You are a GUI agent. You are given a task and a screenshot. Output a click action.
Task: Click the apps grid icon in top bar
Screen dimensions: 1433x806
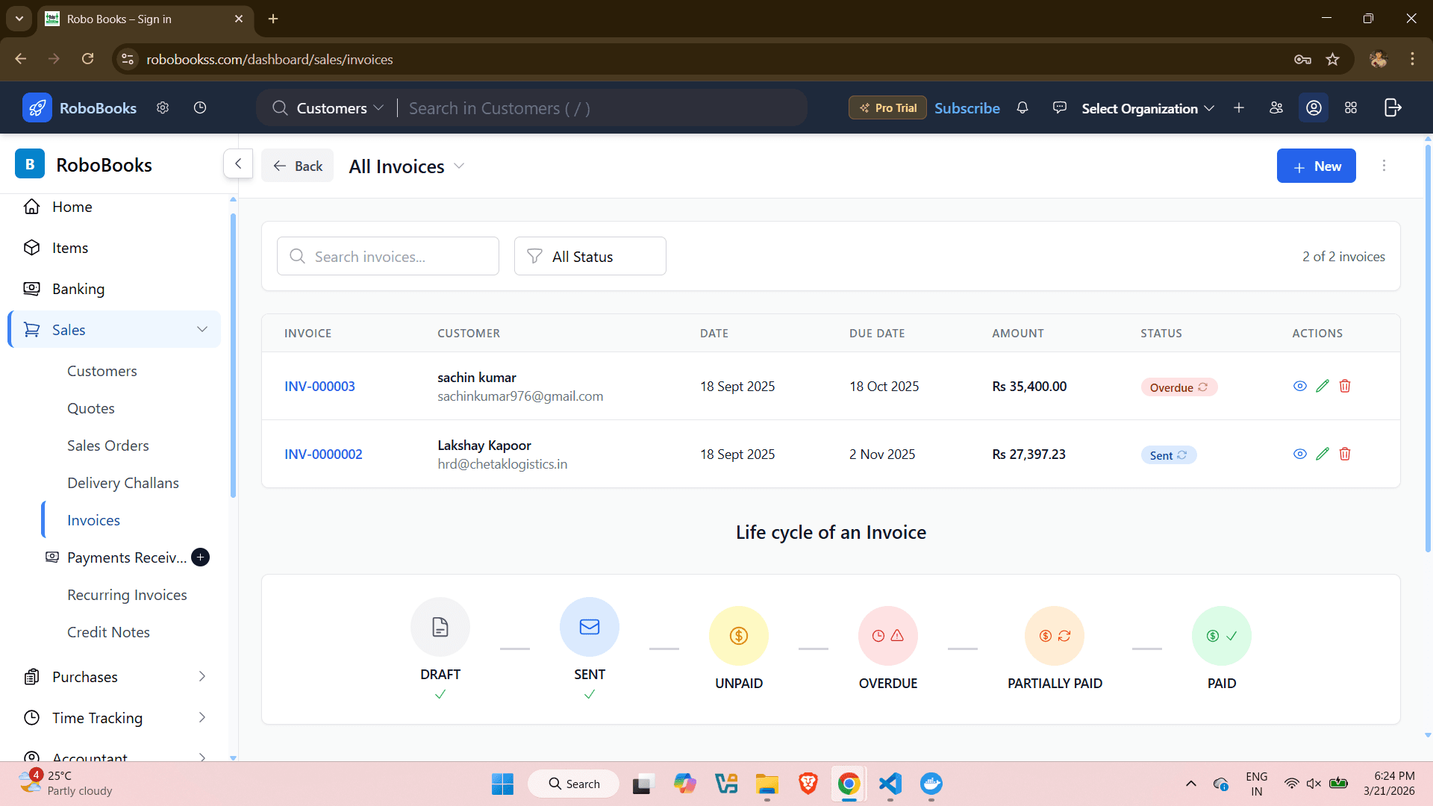tap(1351, 107)
